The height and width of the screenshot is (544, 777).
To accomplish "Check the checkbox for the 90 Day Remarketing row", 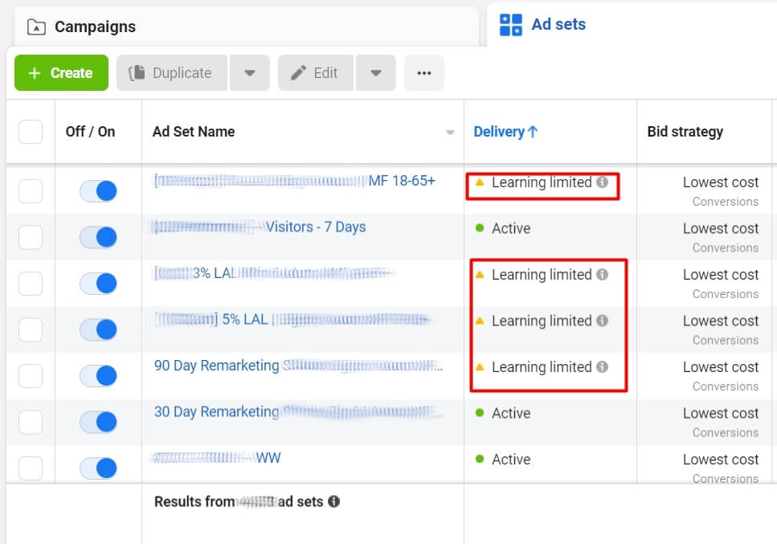I will 30,375.
